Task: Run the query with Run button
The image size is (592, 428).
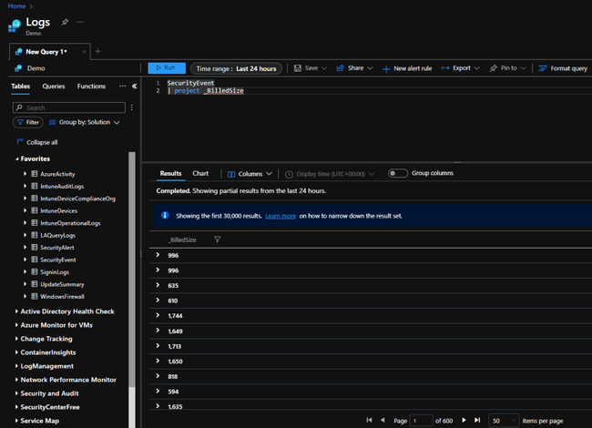Action: pos(167,68)
